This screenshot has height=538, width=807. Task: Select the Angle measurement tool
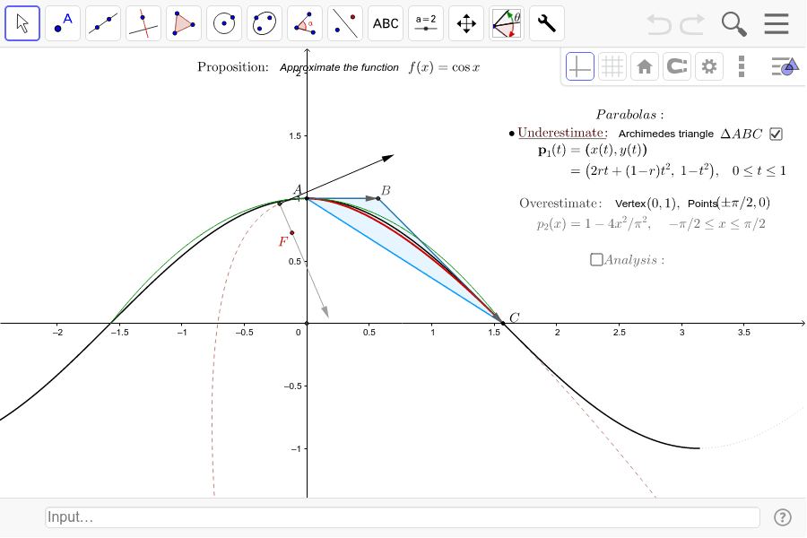305,23
